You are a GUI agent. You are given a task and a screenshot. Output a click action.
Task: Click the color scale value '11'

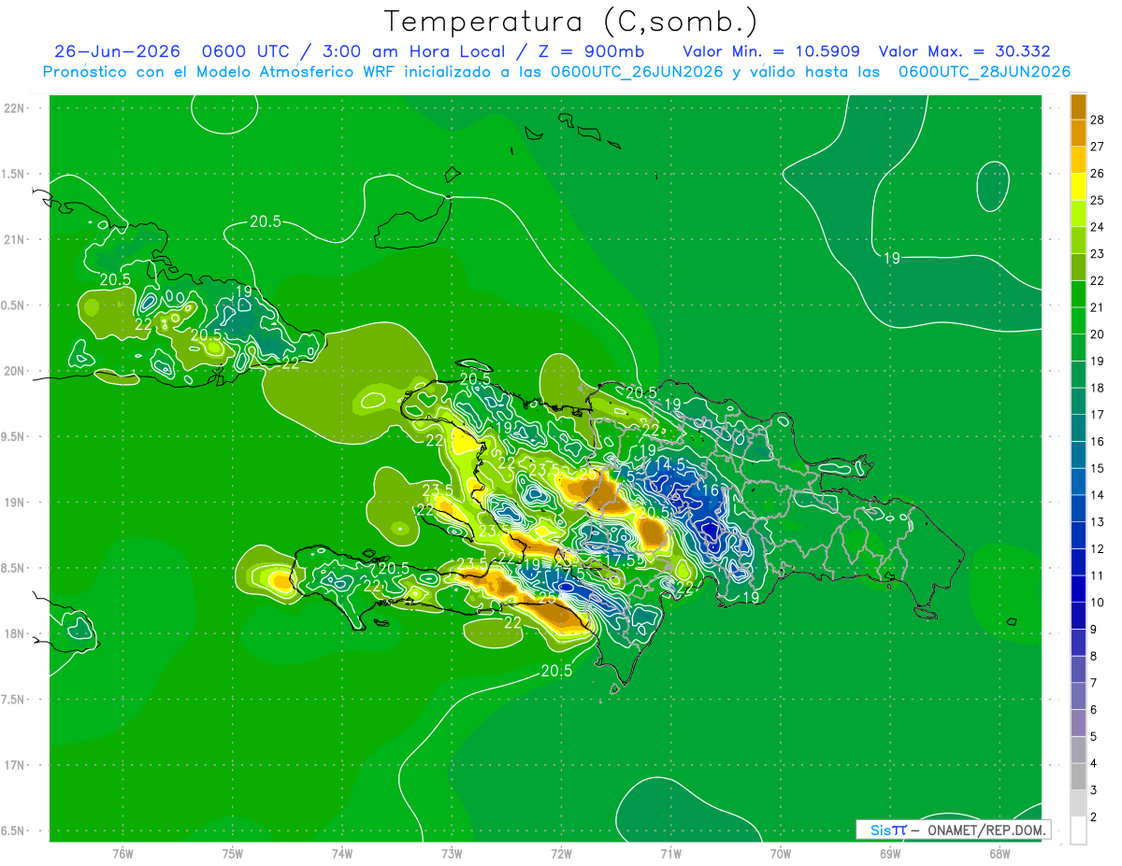pyautogui.click(x=1099, y=575)
